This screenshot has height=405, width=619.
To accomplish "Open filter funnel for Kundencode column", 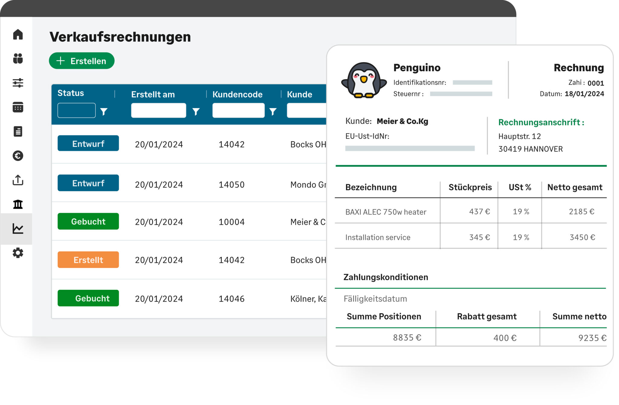I will click(x=273, y=112).
